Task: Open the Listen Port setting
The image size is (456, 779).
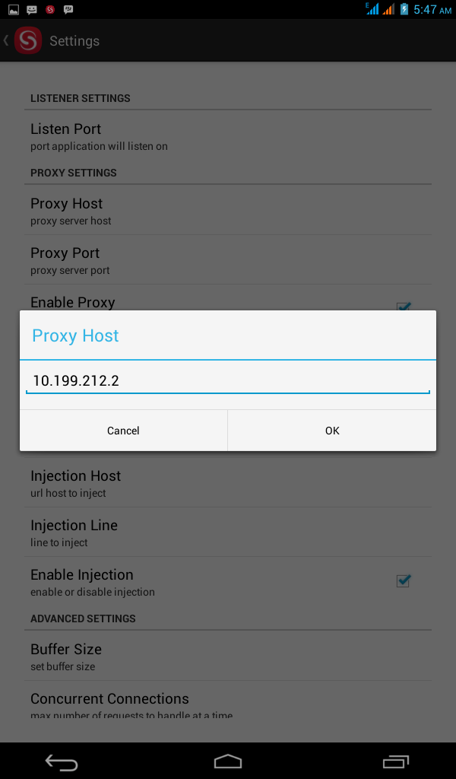Action: (228, 135)
